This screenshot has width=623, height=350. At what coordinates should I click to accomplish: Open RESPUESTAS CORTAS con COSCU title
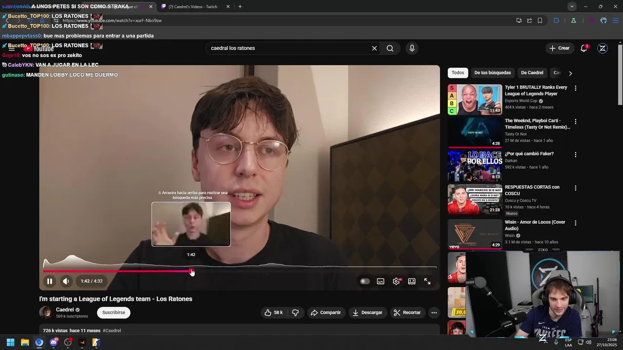(532, 190)
